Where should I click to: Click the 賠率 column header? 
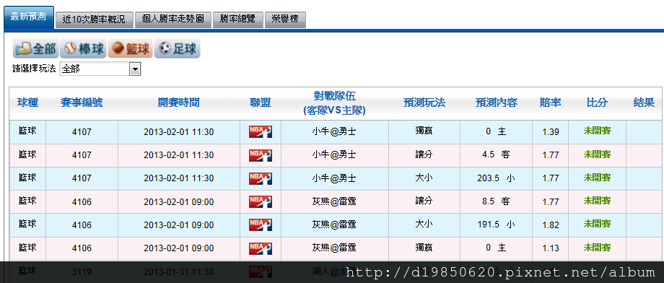(551, 103)
